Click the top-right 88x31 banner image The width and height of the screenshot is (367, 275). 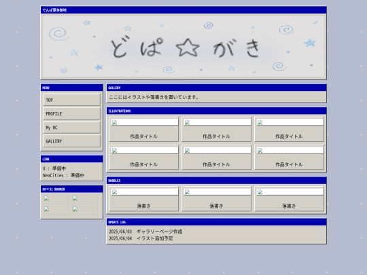click(x=85, y=200)
